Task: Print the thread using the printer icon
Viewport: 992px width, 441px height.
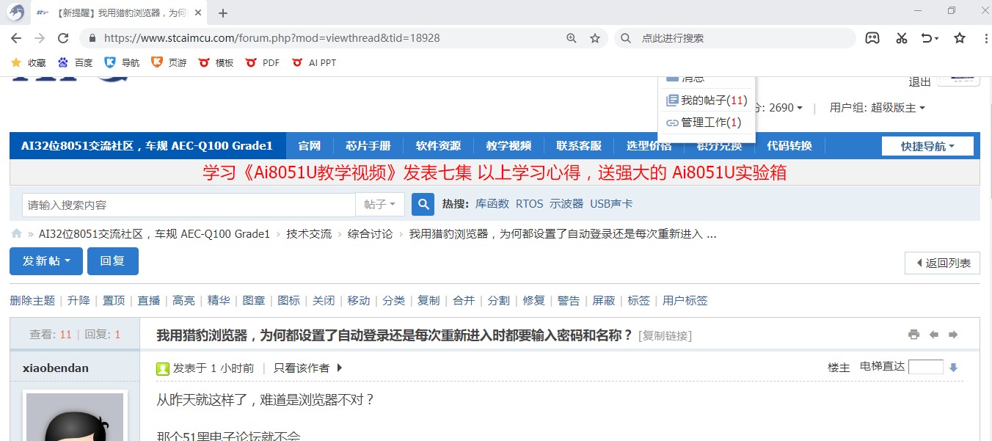Action: click(913, 335)
